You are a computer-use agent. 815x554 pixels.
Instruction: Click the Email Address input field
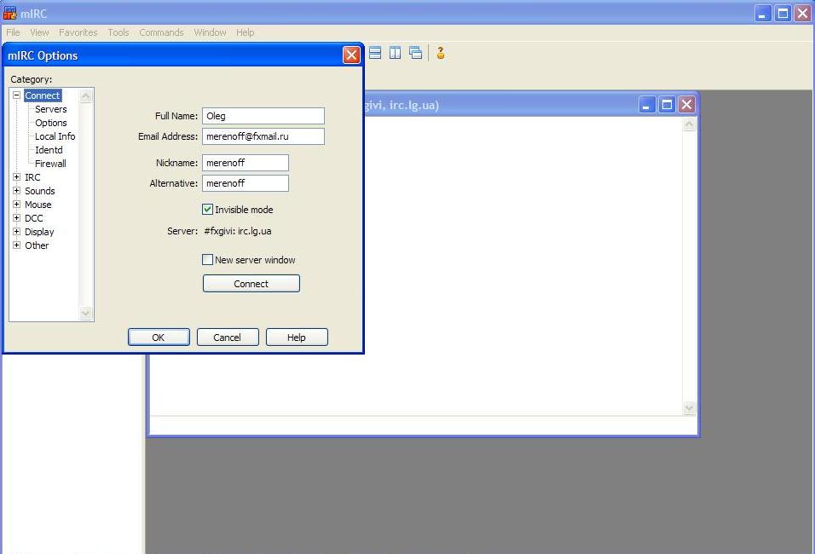pyautogui.click(x=263, y=136)
